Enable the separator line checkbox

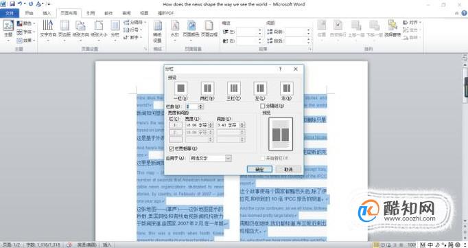(x=263, y=106)
